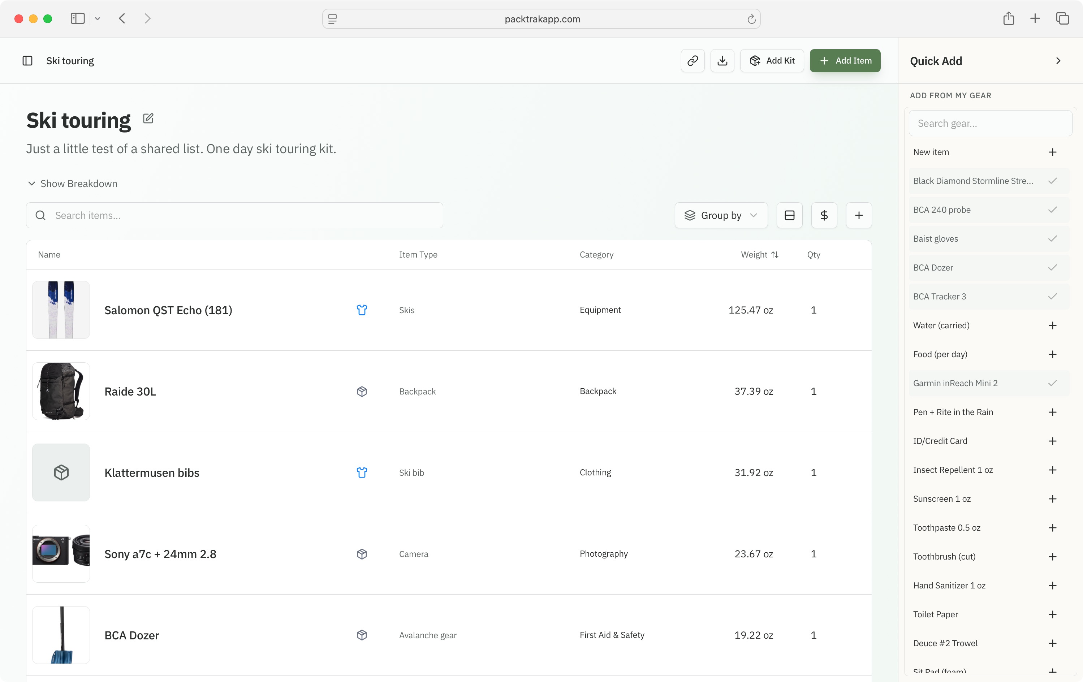This screenshot has width=1083, height=682.
Task: Add Water (carried) from gear list
Action: click(x=1052, y=325)
